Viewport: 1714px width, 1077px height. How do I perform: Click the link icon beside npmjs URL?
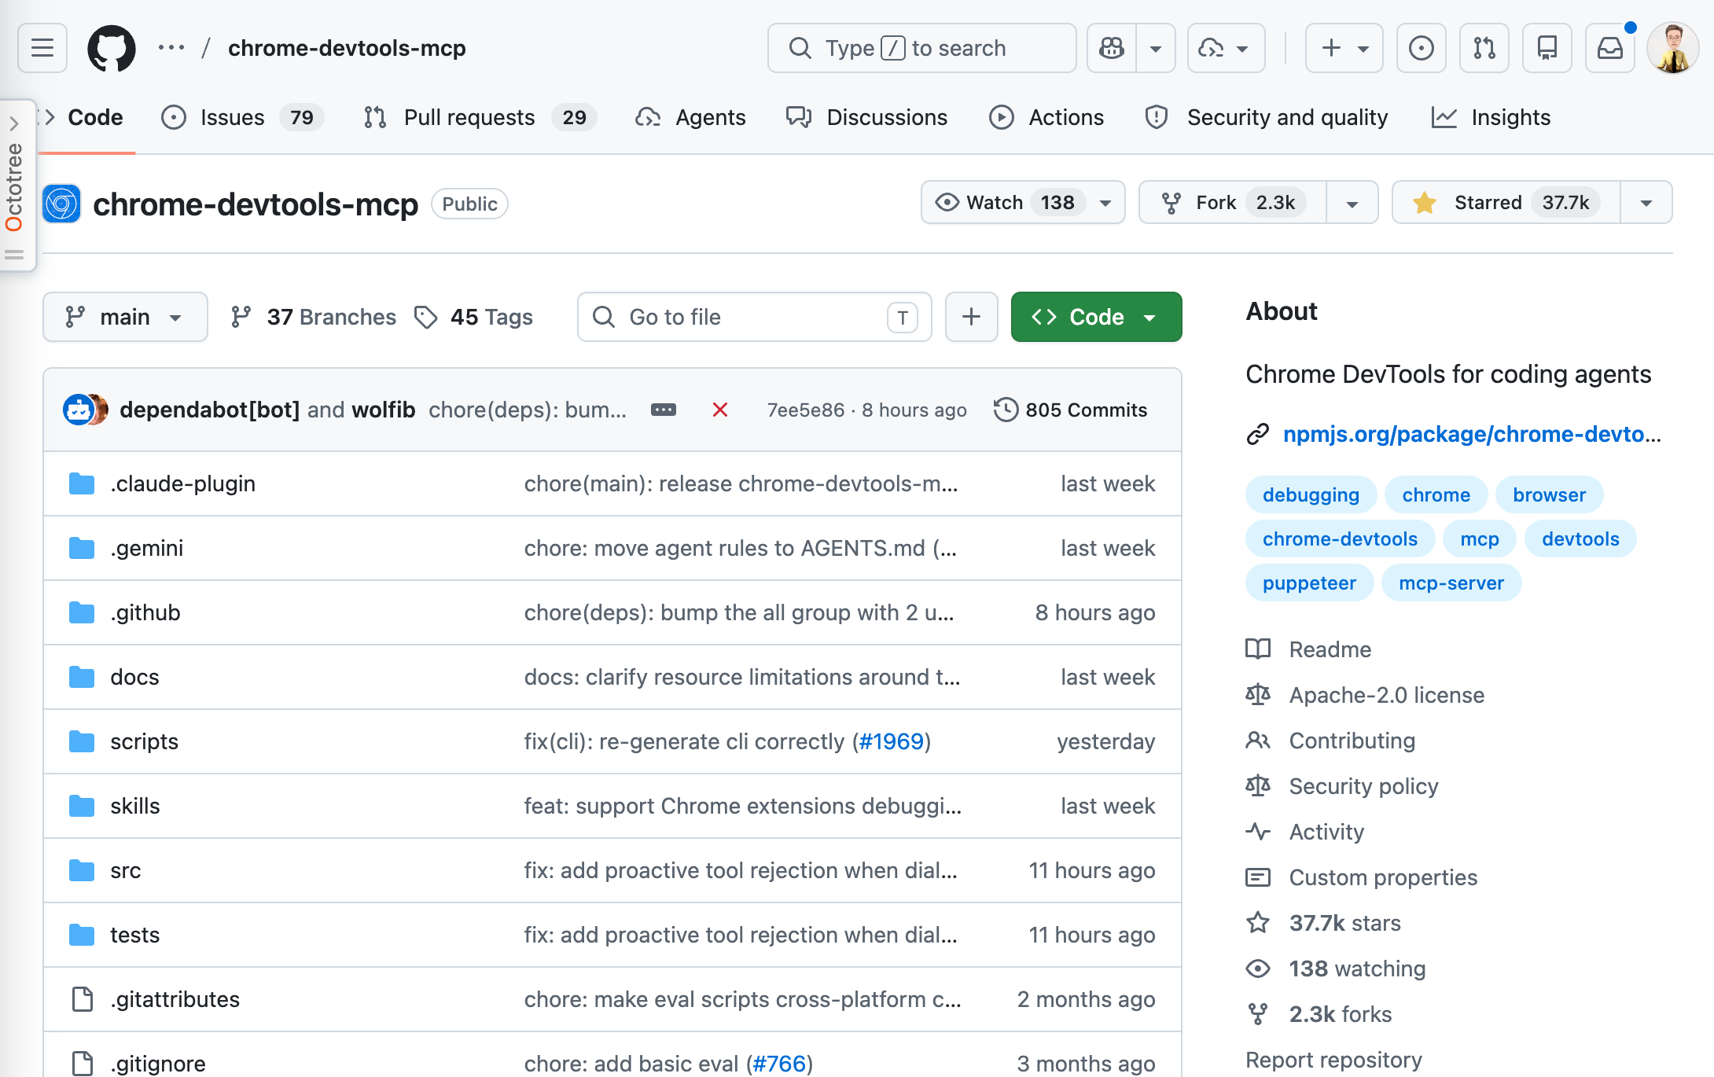point(1258,434)
